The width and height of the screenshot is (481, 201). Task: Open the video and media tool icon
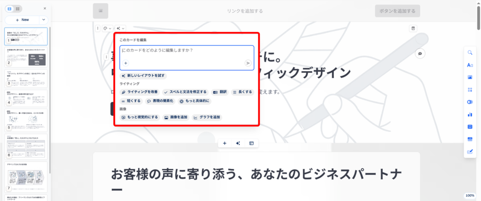click(x=470, y=127)
